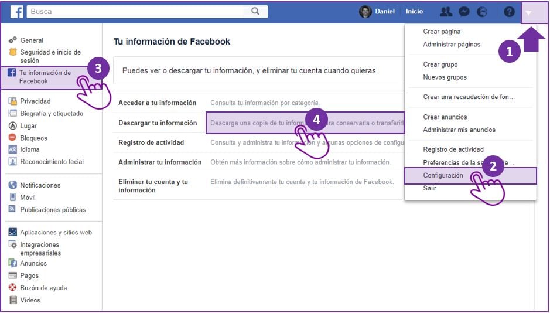The width and height of the screenshot is (550, 313).
Task: Open the Registro de actividad settings row
Action: tap(258, 142)
